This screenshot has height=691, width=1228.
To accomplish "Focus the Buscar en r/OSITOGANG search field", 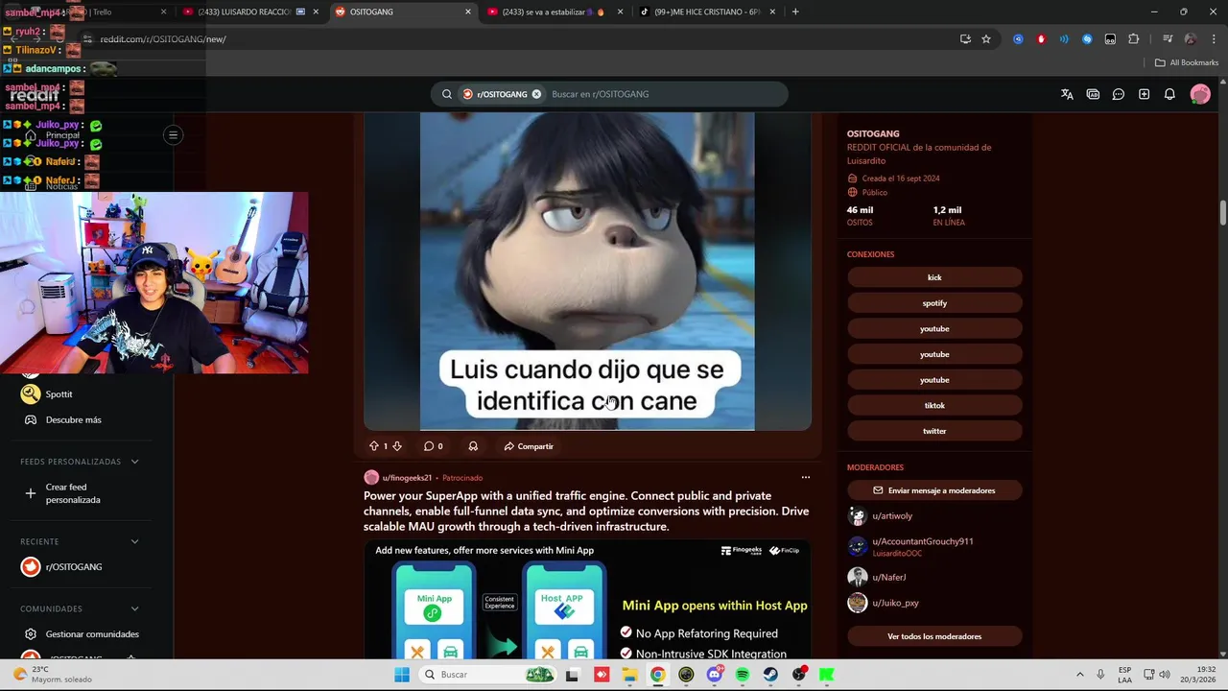I will pos(665,94).
